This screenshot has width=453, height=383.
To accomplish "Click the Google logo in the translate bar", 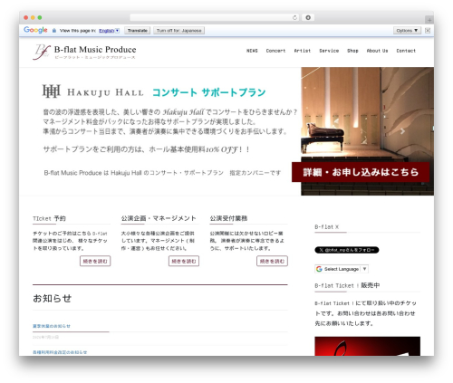I will pyautogui.click(x=35, y=30).
